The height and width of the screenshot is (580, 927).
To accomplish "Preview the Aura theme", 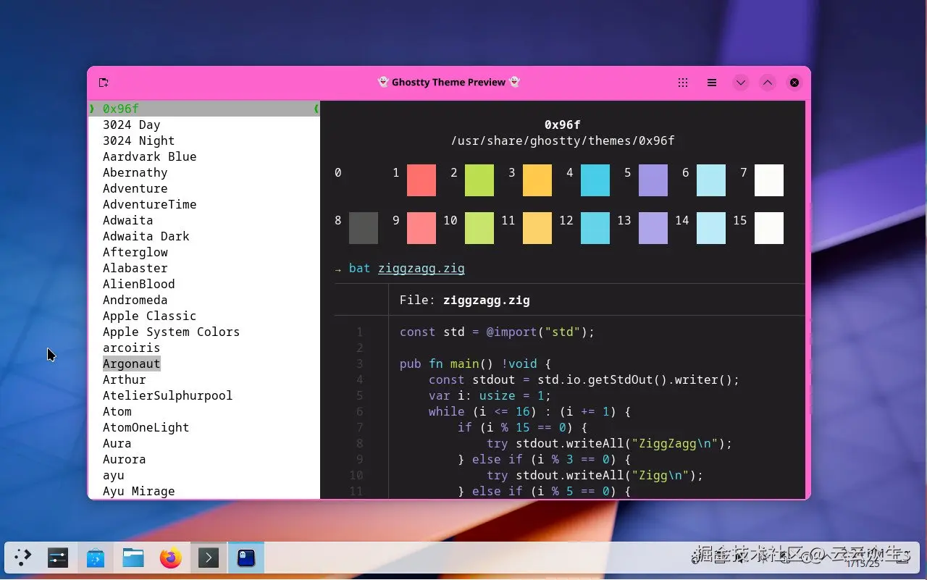I will pos(117,443).
